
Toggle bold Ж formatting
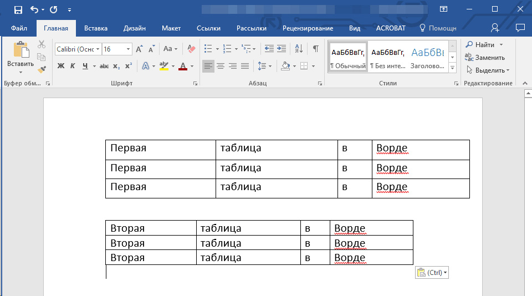click(61, 66)
